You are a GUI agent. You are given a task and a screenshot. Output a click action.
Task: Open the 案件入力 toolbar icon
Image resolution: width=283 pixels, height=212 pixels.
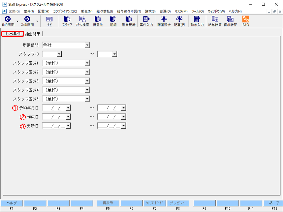[146, 19]
